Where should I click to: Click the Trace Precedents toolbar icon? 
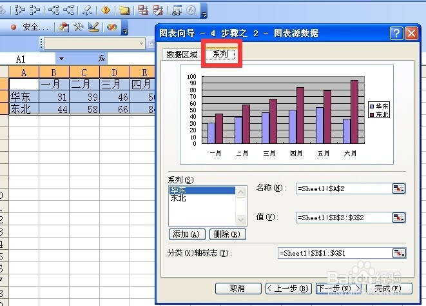[x=20, y=10]
